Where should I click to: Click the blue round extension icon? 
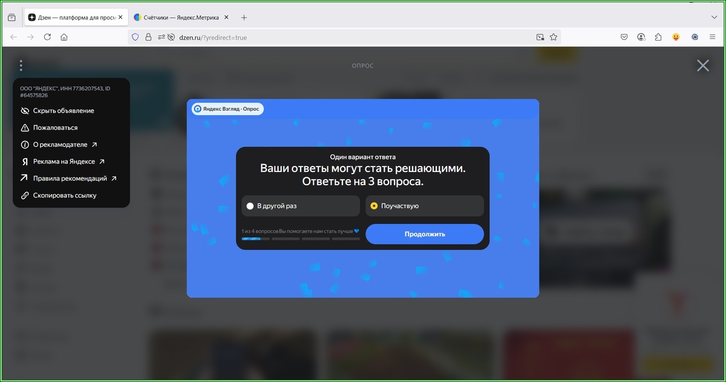coord(695,37)
